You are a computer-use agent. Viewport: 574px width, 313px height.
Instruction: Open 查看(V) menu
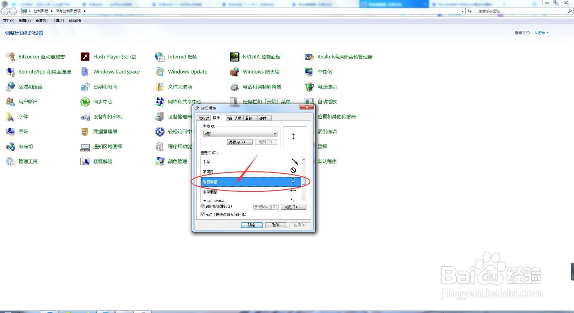pos(42,20)
